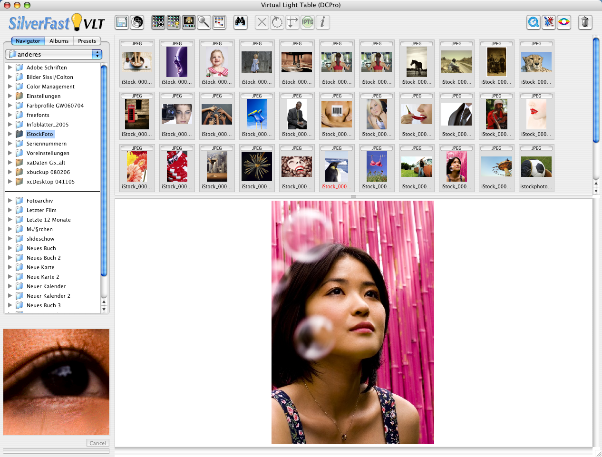Click the thumbnail selection arrow icon

point(219,22)
